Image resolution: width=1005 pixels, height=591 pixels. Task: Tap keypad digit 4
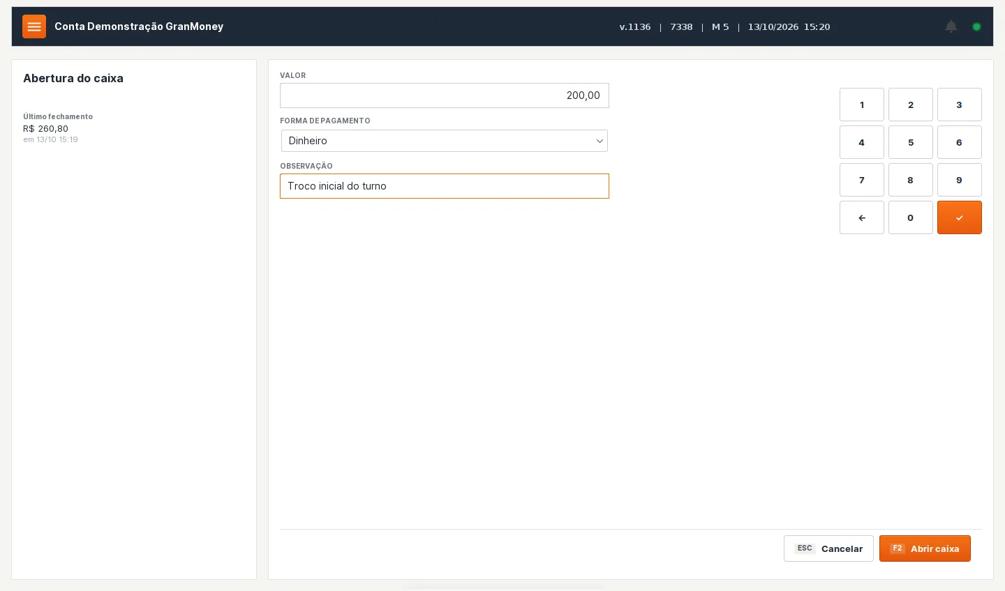point(862,142)
